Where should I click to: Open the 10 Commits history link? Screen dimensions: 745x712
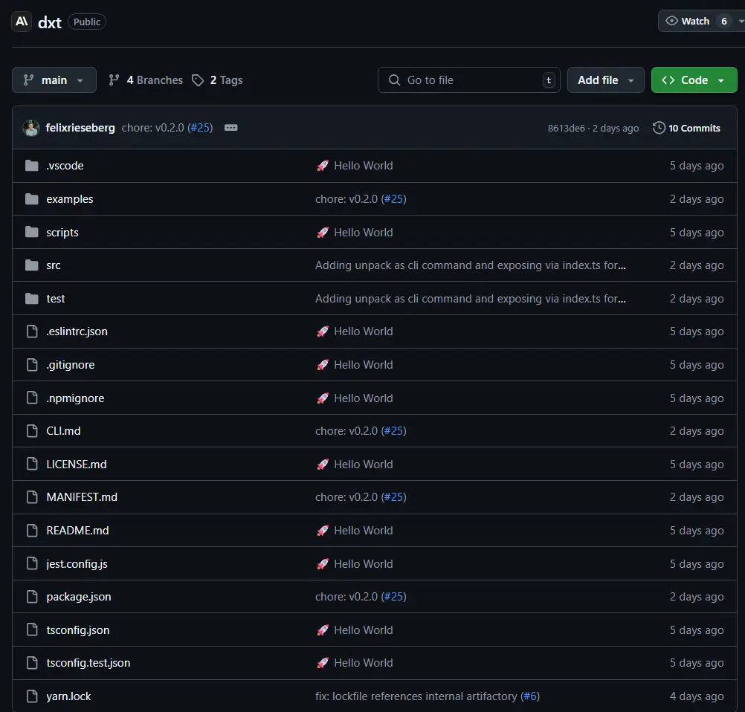click(686, 128)
